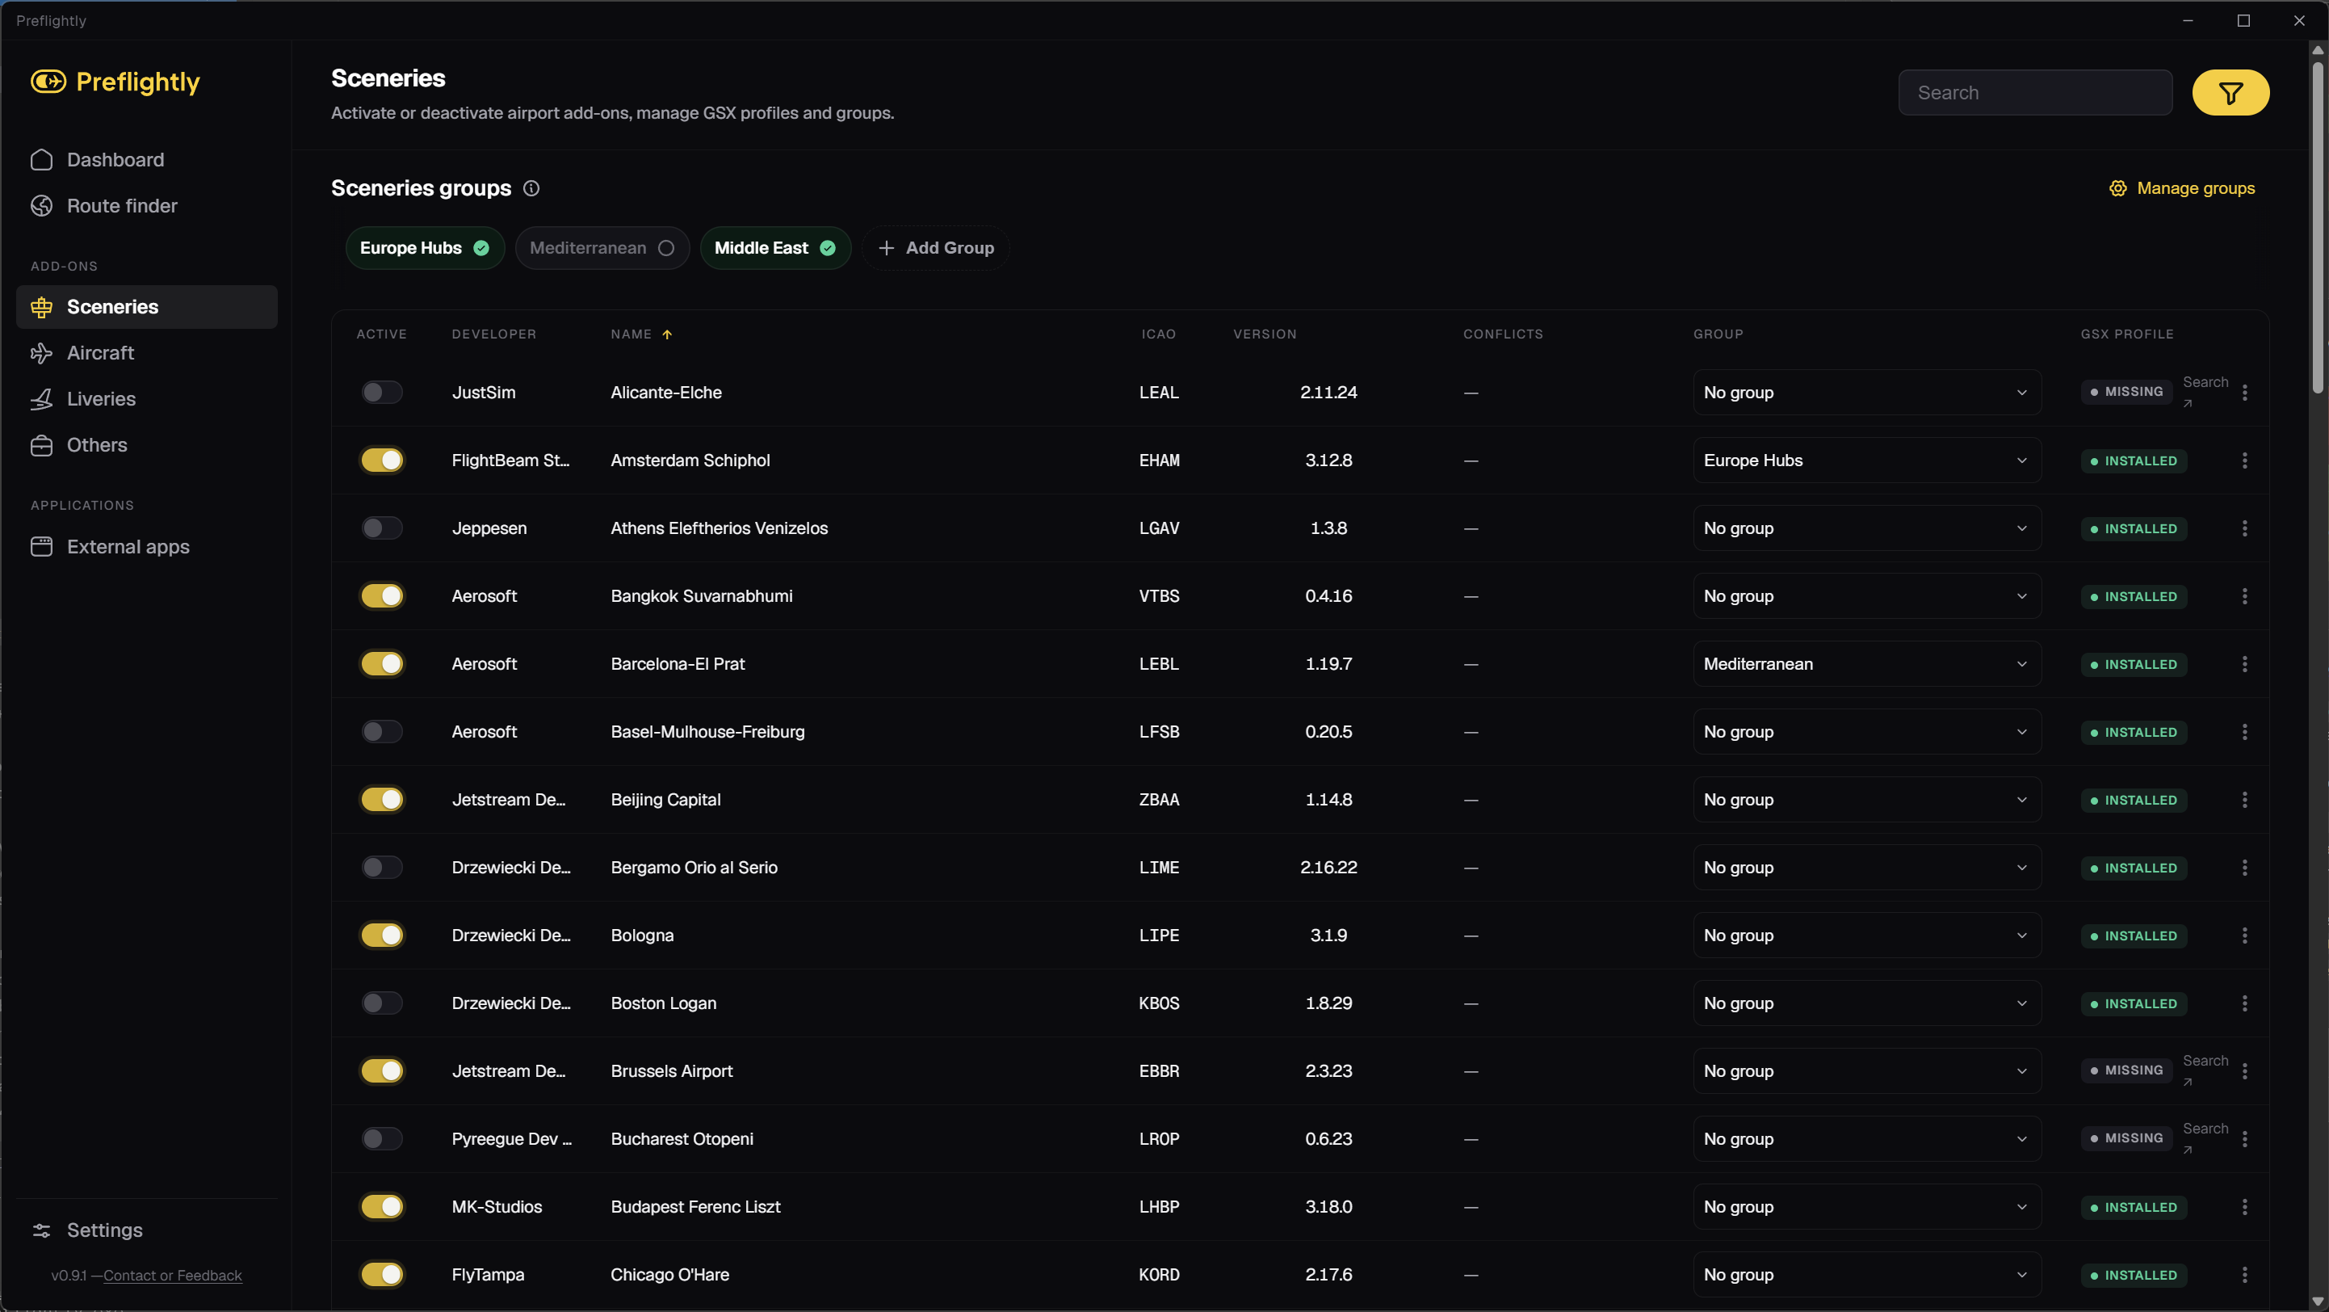Click the Sceneries groups info icon
This screenshot has height=1312, width=2329.
[531, 188]
